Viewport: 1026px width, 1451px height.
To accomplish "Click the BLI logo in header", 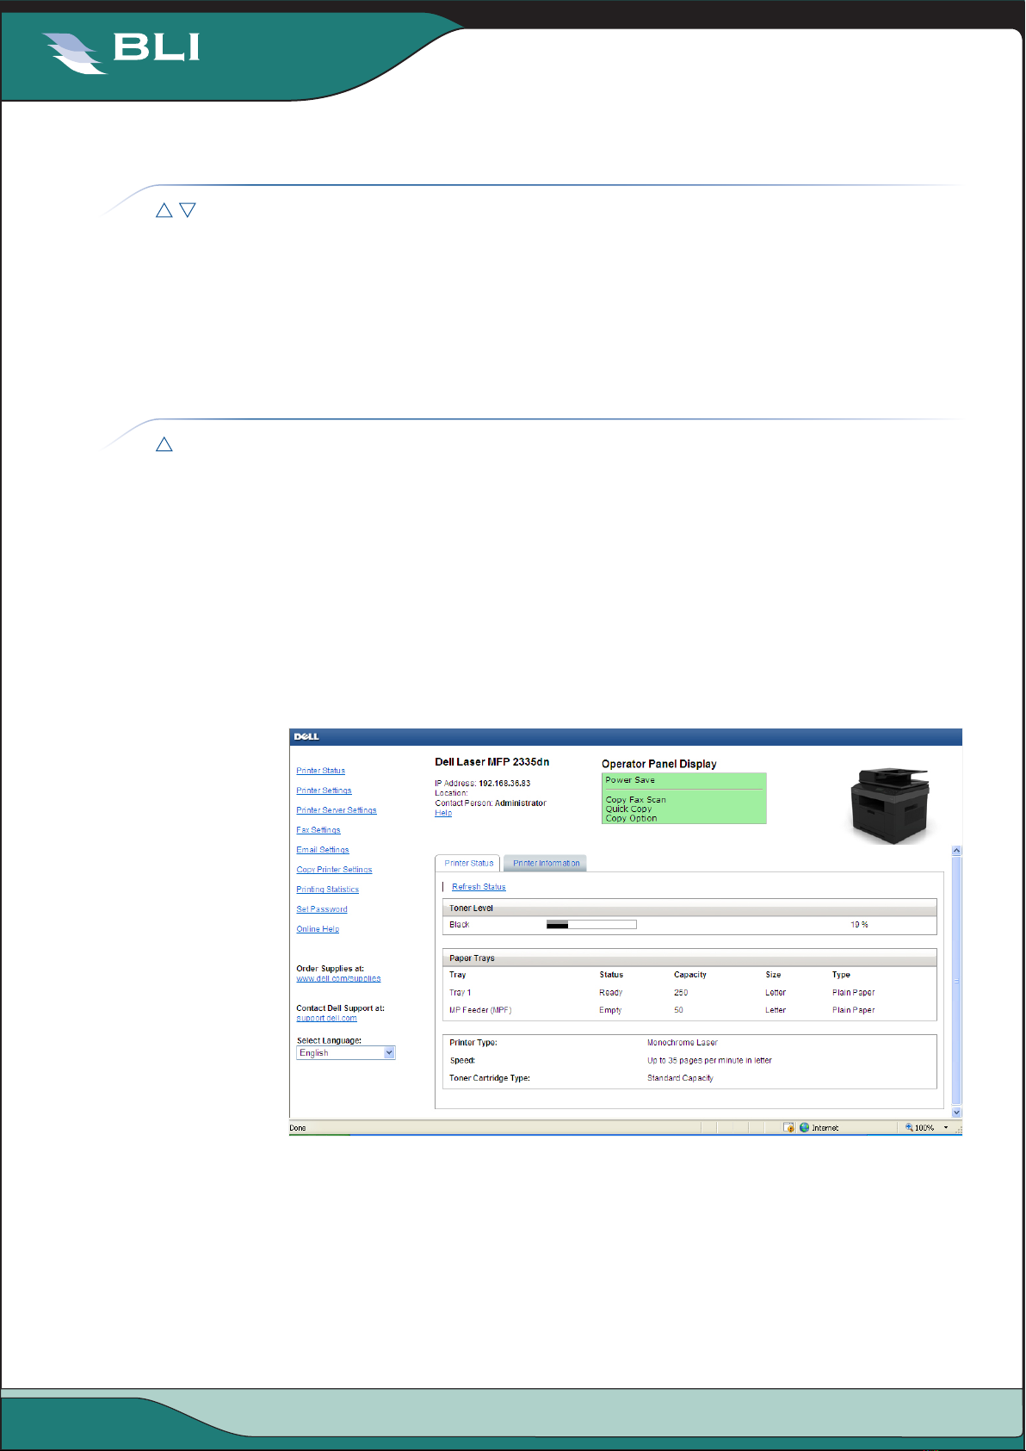I will click(x=122, y=53).
